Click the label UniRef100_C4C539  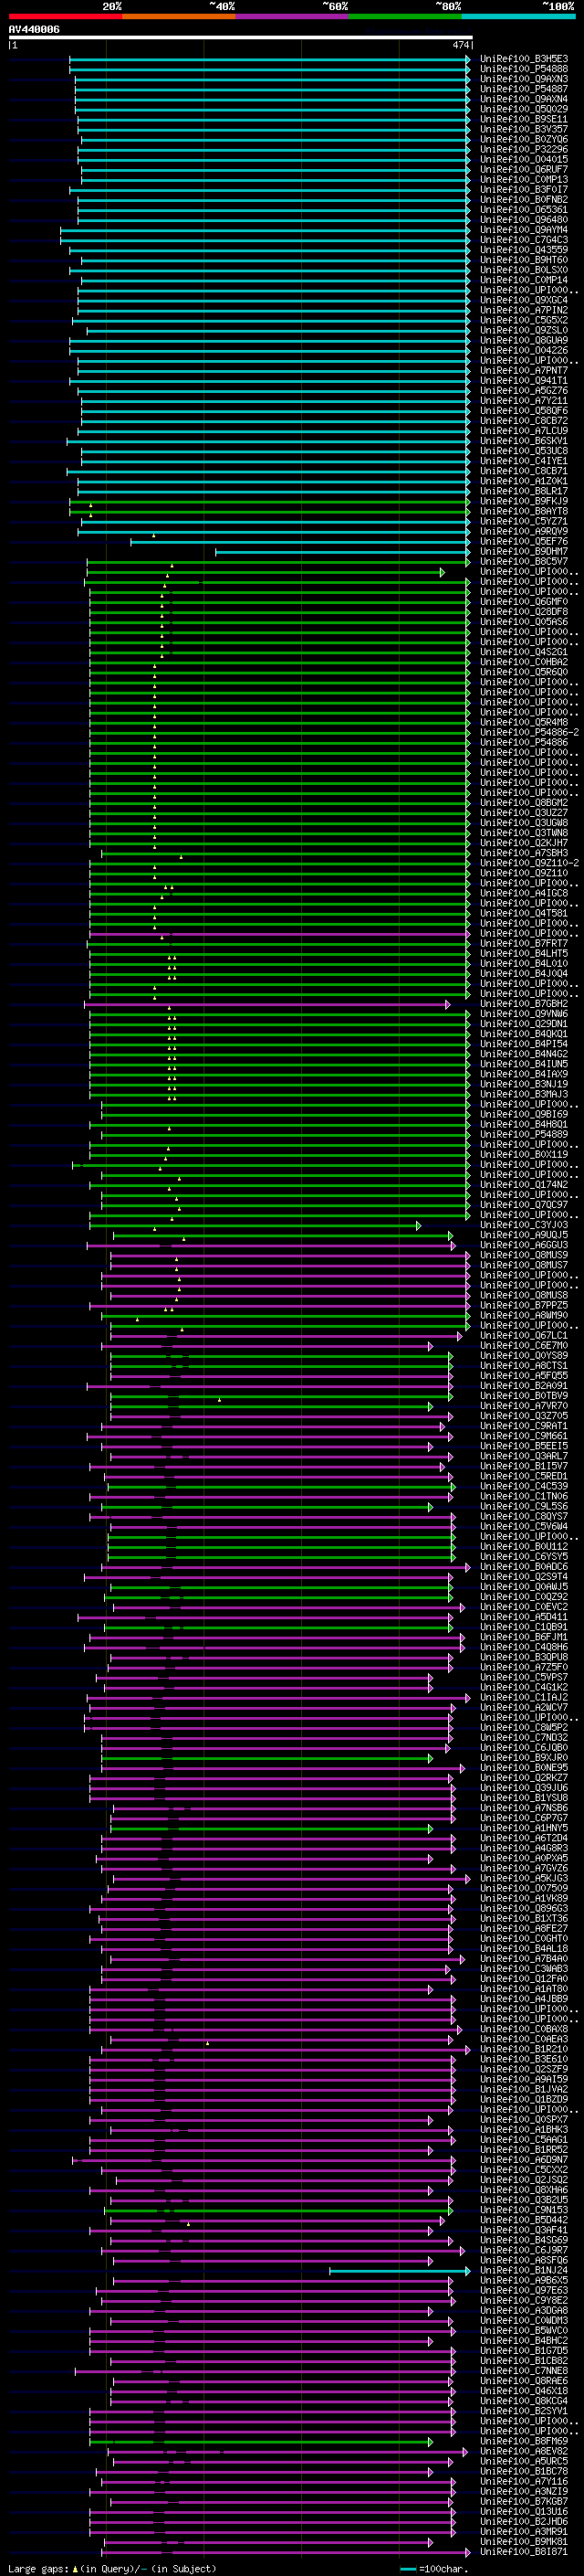coord(524,1486)
